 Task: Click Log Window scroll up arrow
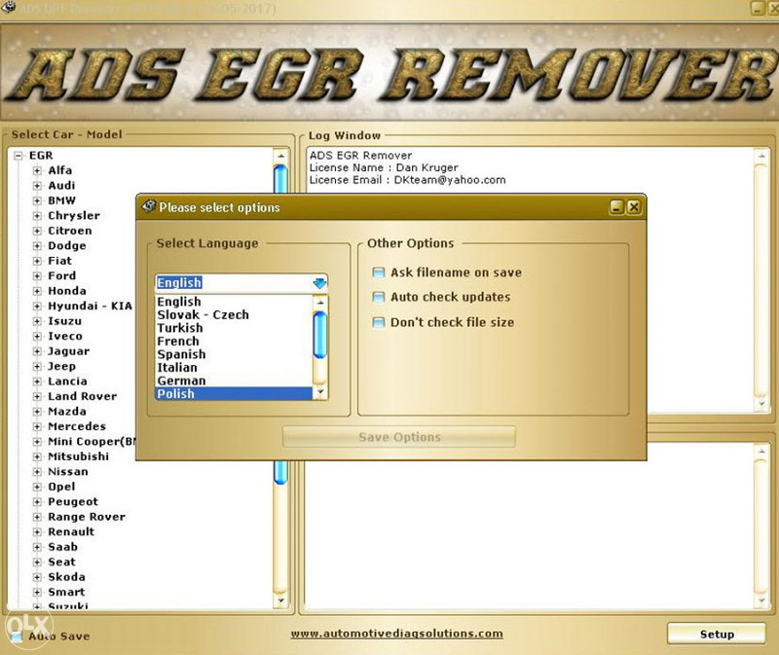point(761,157)
